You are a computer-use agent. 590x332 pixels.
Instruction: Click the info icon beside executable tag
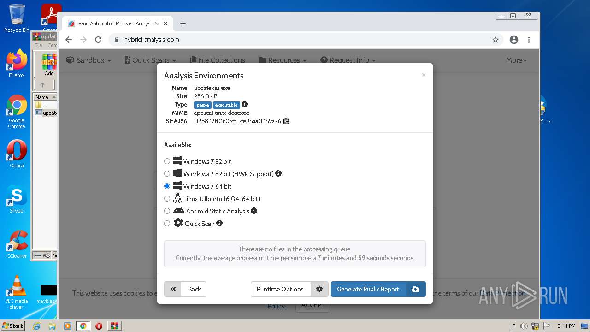coord(245,104)
